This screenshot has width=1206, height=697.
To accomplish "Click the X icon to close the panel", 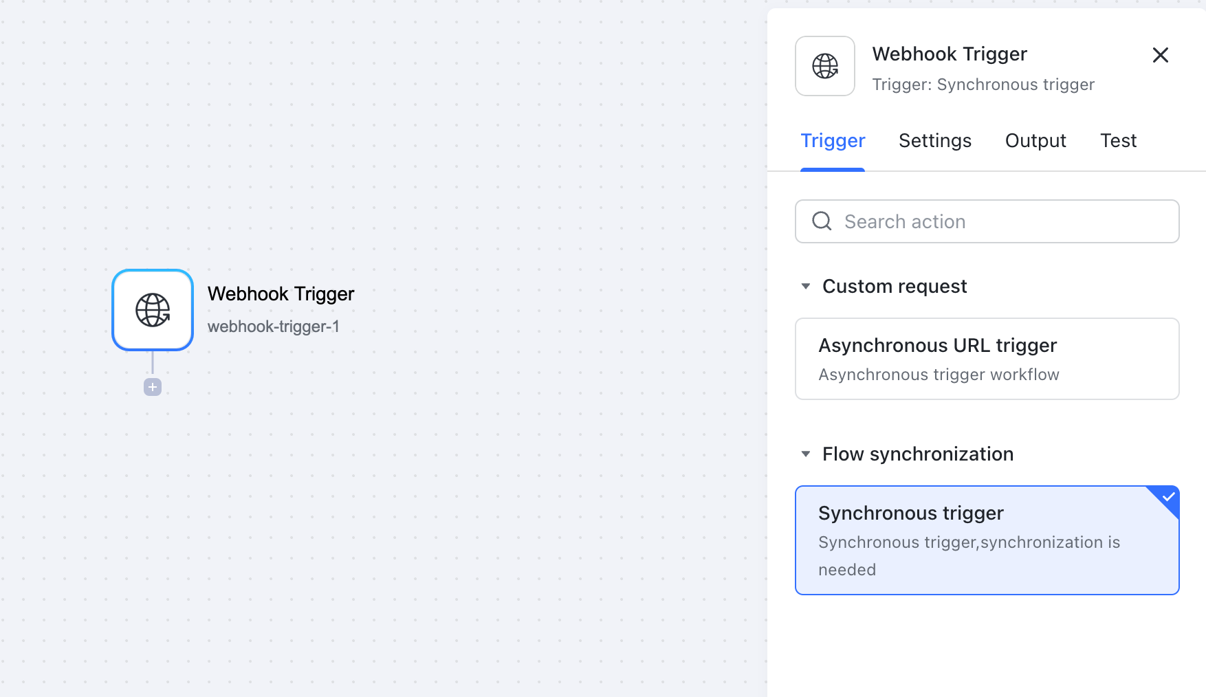I will [x=1161, y=55].
